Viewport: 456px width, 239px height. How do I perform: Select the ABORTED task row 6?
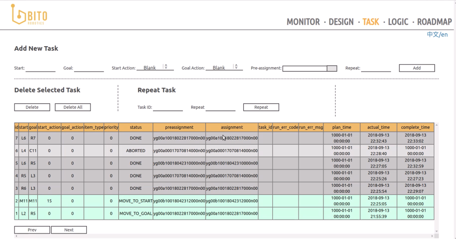pyautogui.click(x=136, y=151)
